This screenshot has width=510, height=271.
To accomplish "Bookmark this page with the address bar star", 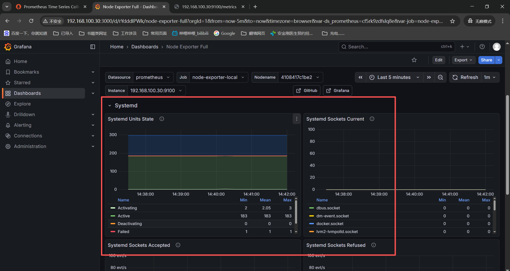I will 453,21.
